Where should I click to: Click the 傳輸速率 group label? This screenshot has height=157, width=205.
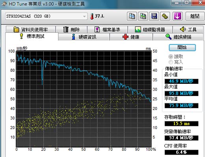174,68
